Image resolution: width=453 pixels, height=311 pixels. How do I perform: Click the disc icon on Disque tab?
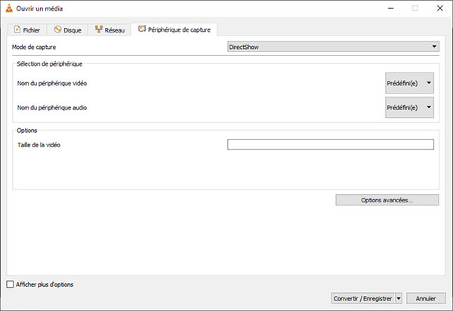click(57, 29)
